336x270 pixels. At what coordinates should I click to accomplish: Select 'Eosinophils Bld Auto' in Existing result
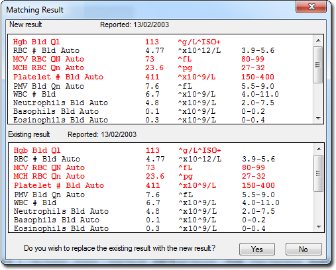pos(61,228)
